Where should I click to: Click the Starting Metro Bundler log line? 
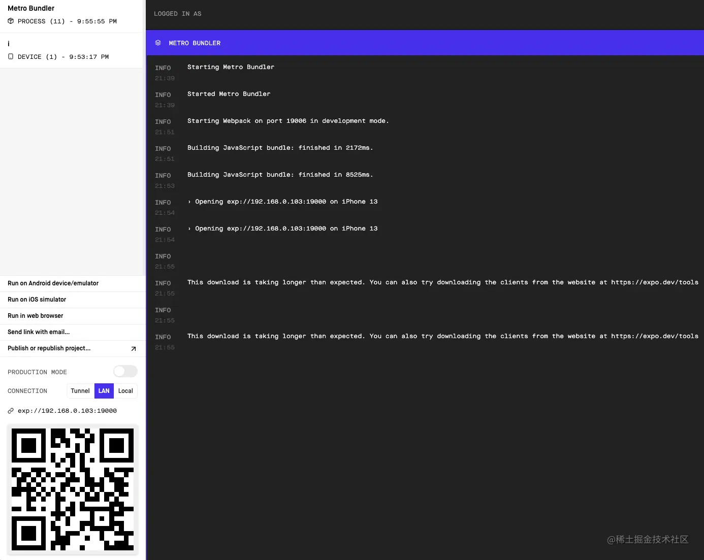(x=231, y=67)
